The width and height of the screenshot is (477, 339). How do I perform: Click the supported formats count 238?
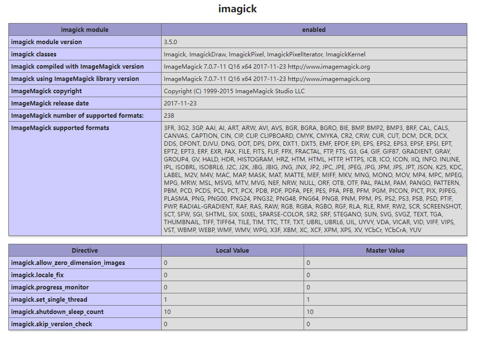(x=169, y=115)
